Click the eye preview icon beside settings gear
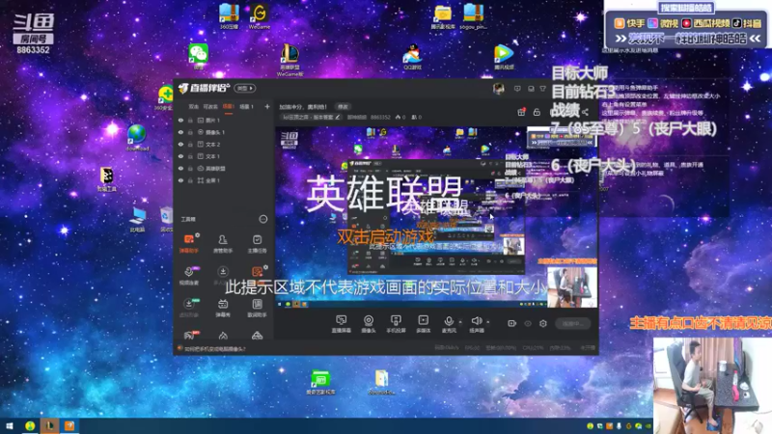 (528, 323)
